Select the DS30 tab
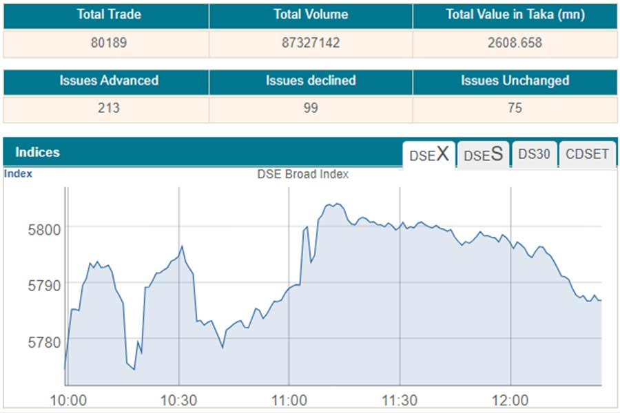The width and height of the screenshot is (620, 413). 535,154
